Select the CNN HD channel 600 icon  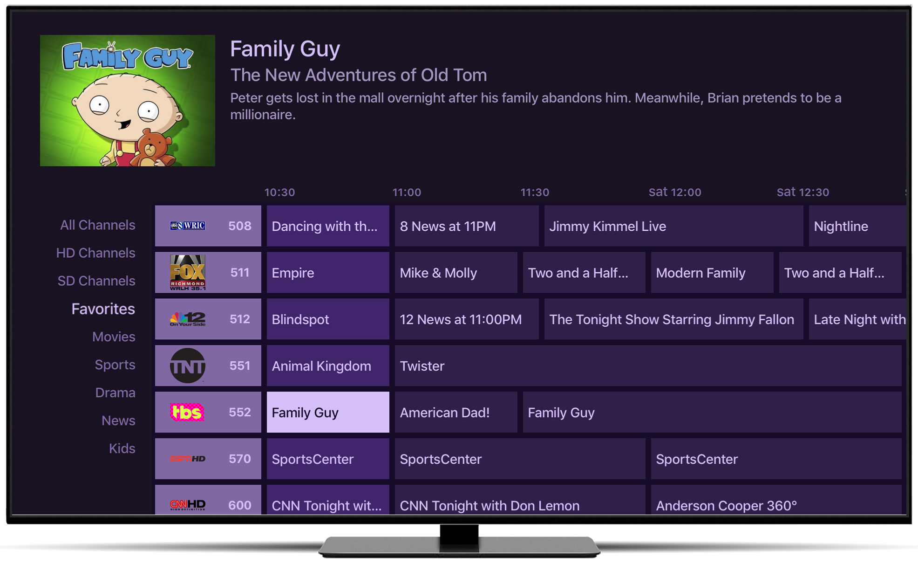coord(186,506)
